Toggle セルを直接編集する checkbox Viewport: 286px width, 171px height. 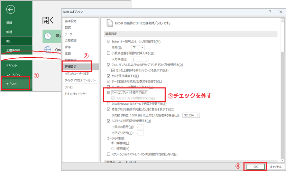[109, 76]
